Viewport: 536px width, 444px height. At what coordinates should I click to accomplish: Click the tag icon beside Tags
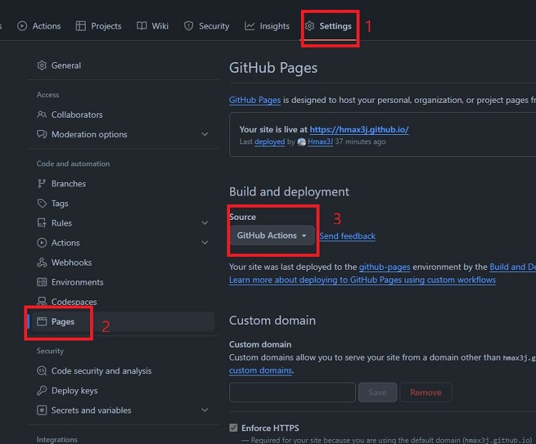(x=41, y=203)
